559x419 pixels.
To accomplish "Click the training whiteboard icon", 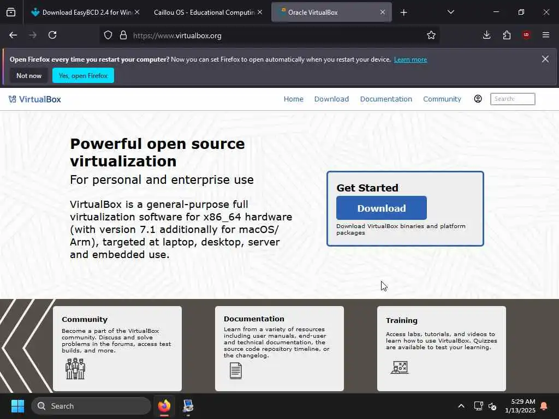I will 399,367.
